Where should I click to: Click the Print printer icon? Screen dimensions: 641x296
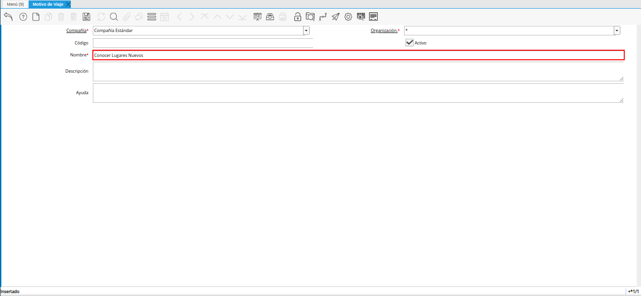pos(283,17)
